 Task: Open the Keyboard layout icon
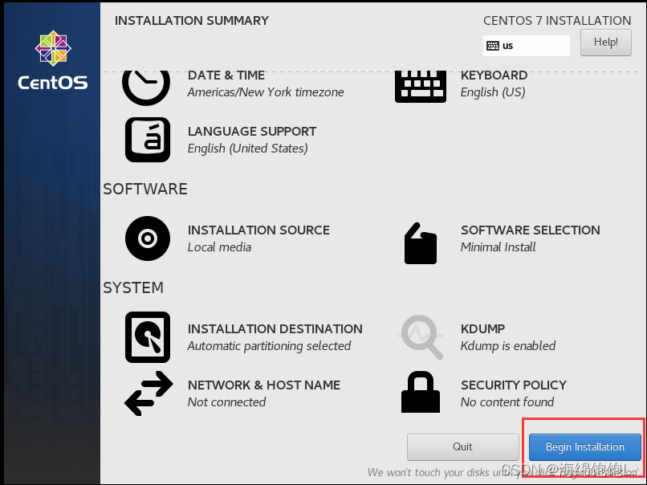point(421,86)
